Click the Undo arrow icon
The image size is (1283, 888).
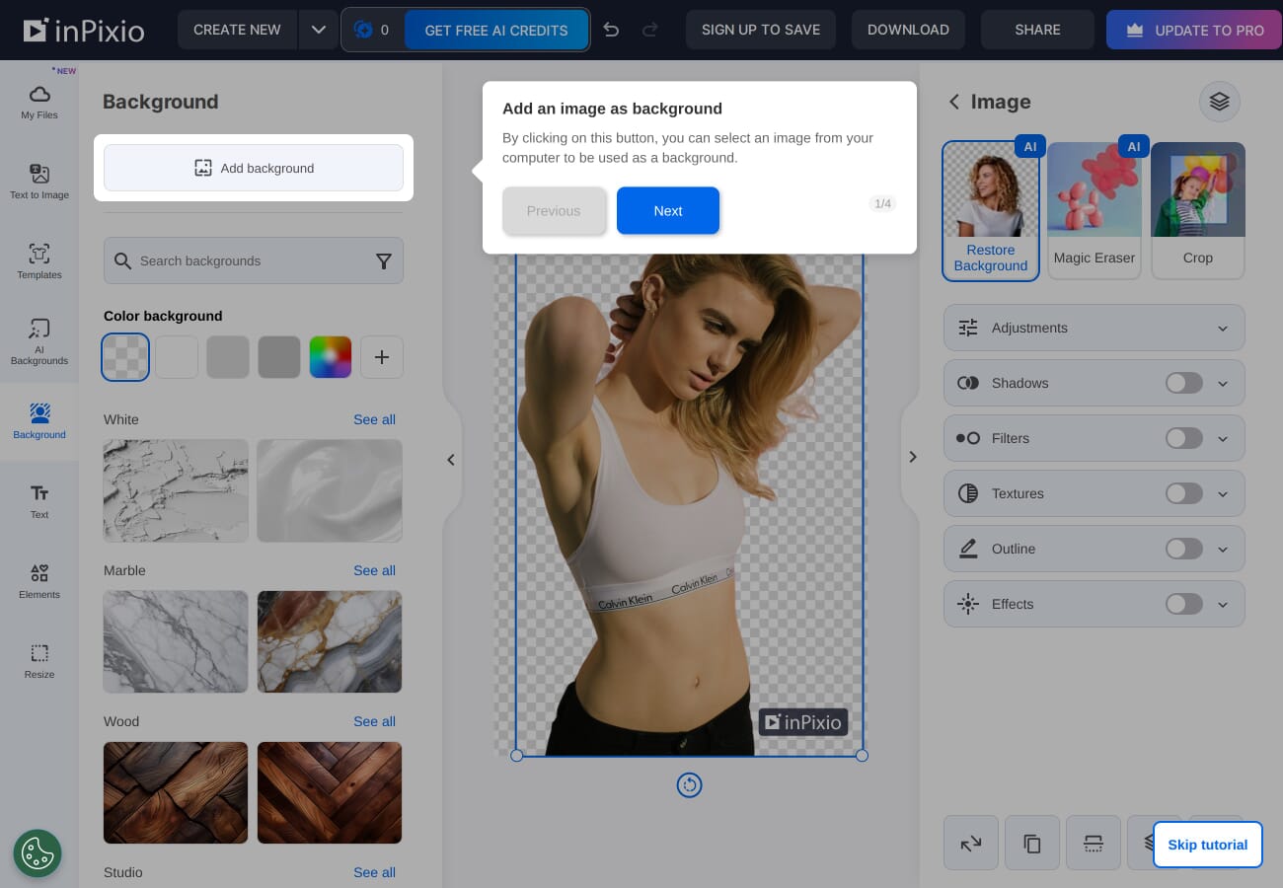(x=611, y=30)
